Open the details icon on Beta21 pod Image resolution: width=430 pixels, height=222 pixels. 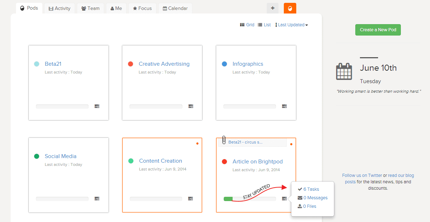pyautogui.click(x=97, y=106)
